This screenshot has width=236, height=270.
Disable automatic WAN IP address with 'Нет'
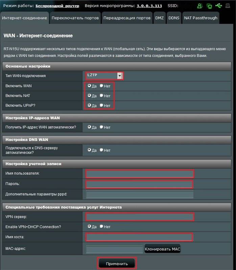click(x=101, y=127)
